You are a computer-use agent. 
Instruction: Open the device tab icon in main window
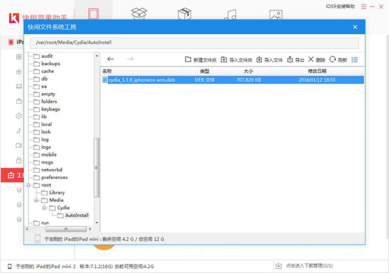(x=93, y=14)
